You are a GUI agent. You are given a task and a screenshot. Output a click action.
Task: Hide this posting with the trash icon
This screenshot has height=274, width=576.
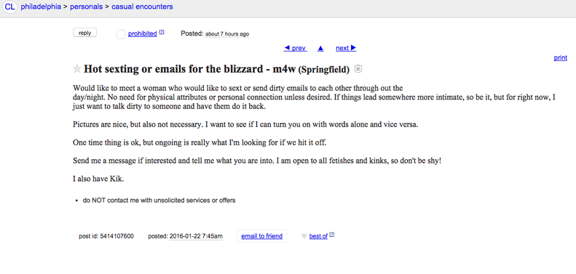click(358, 68)
